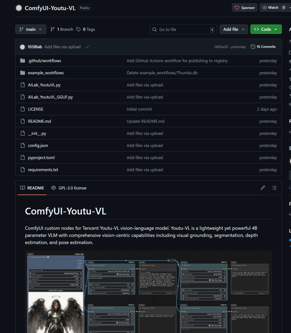The width and height of the screenshot is (291, 333).
Task: Click the 'Initial commit' message for LICENSE
Action: (x=139, y=109)
